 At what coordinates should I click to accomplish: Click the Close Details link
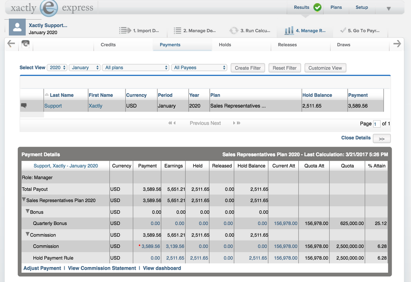click(x=356, y=138)
